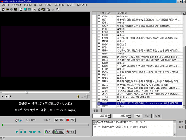Click the Copy toolbar icon
The width and height of the screenshot is (186, 140).
[x=39, y=9]
